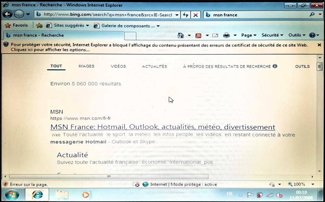This screenshot has width=325, height=202.
Task: Open Windows Explorer from the taskbar
Action: pyautogui.click(x=62, y=195)
